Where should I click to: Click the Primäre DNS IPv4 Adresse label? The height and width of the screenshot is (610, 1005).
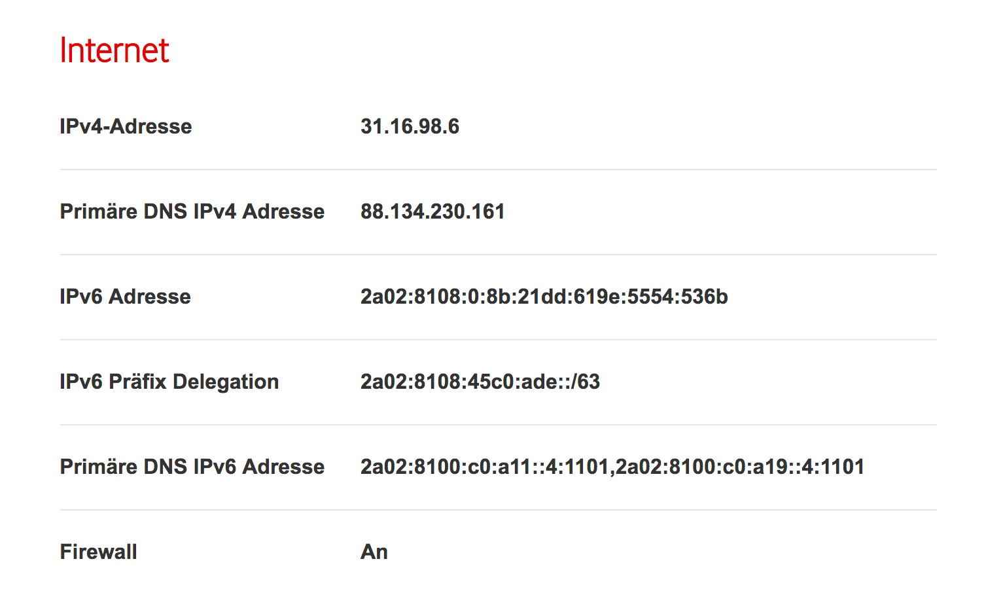pos(192,211)
